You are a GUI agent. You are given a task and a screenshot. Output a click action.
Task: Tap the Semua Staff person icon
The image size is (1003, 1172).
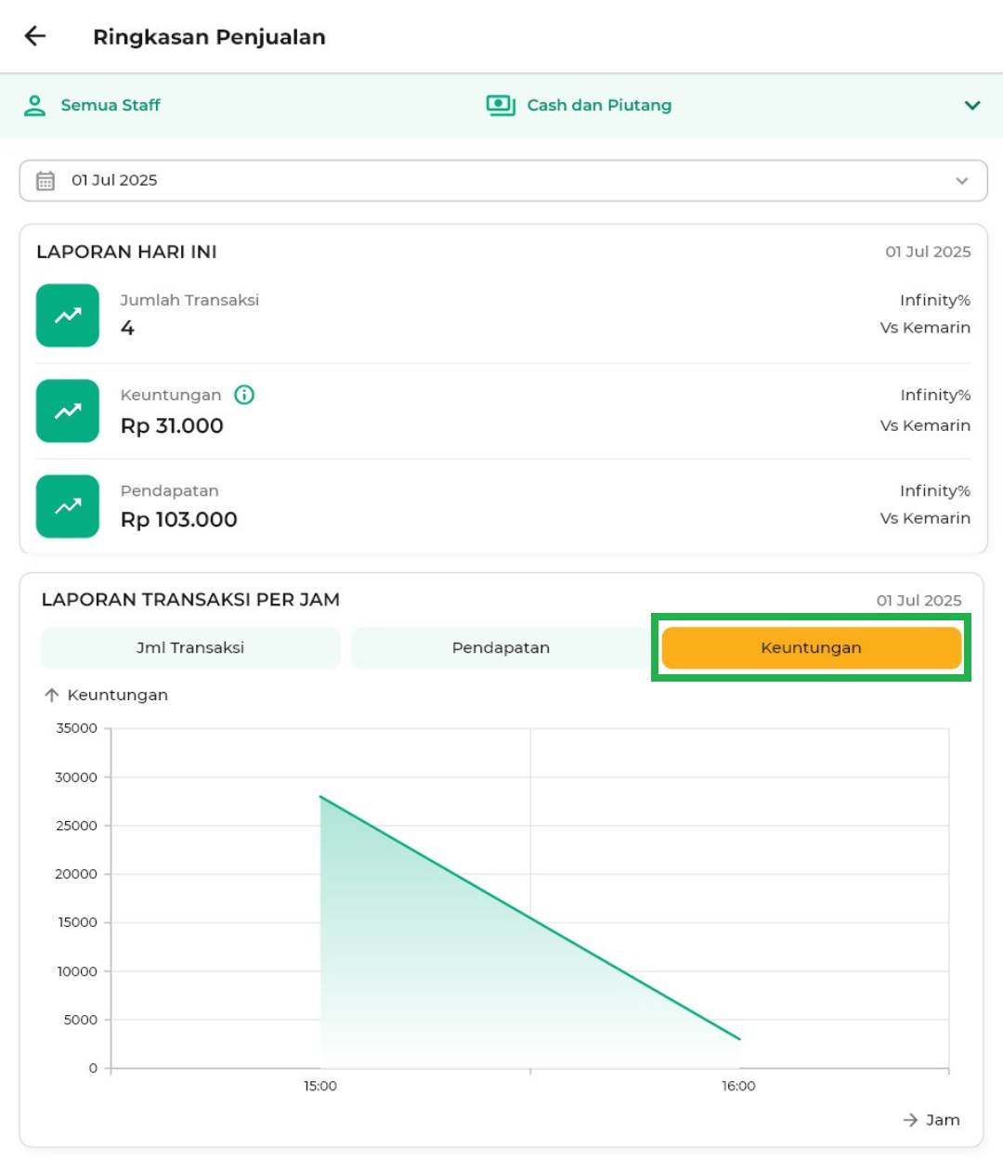34,105
